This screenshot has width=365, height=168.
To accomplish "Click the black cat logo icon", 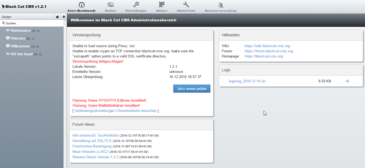I will (x=3, y=7).
